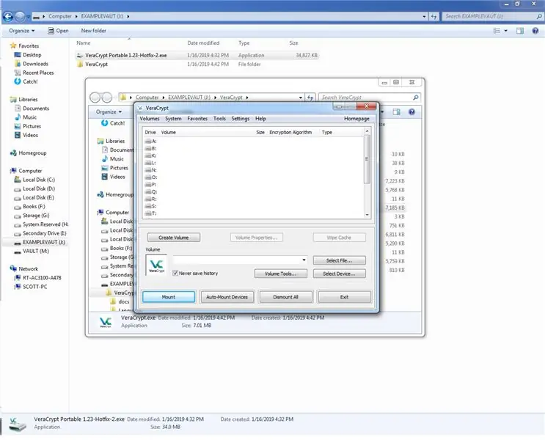Viewport: 545px width, 440px height.
Task: Toggle Never save history checkbox
Action: [175, 274]
